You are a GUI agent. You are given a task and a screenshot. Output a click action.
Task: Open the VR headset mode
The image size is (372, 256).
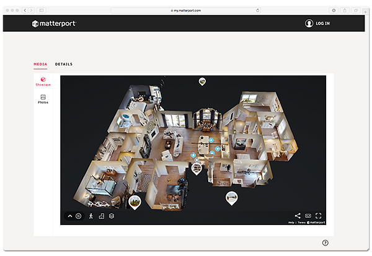tap(308, 216)
